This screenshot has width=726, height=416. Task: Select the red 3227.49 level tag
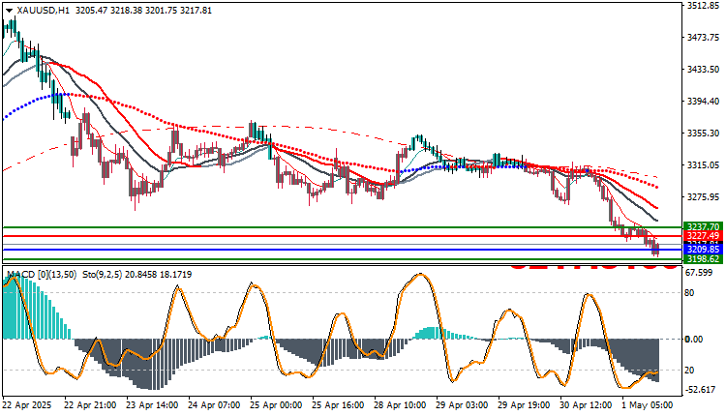pyautogui.click(x=703, y=235)
